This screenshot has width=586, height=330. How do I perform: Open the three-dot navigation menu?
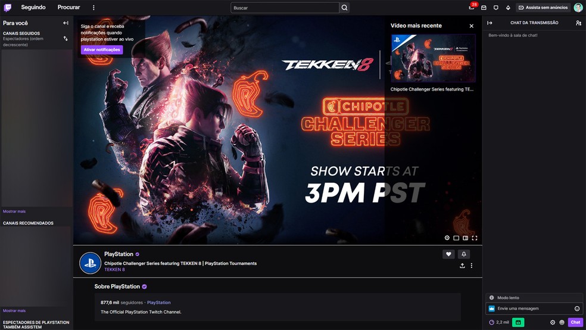pos(93,8)
